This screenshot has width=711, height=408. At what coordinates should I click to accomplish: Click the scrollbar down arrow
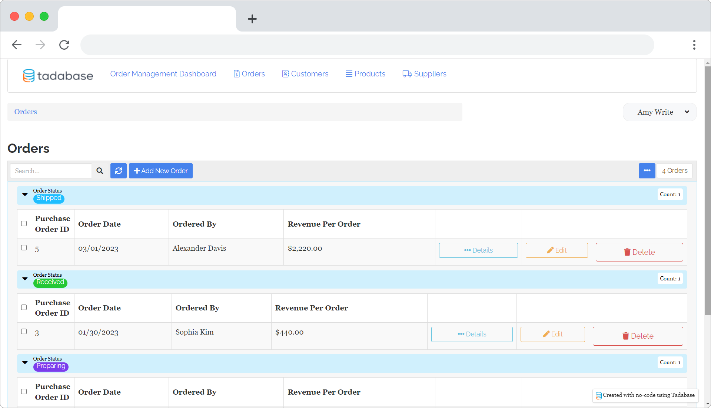tap(708, 404)
